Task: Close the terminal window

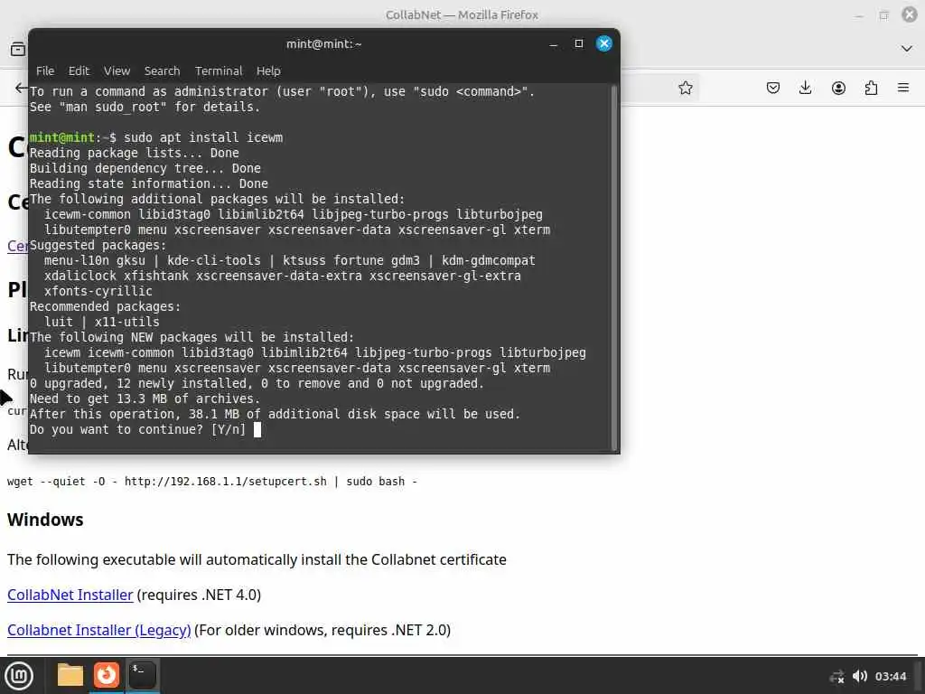Action: [x=604, y=43]
